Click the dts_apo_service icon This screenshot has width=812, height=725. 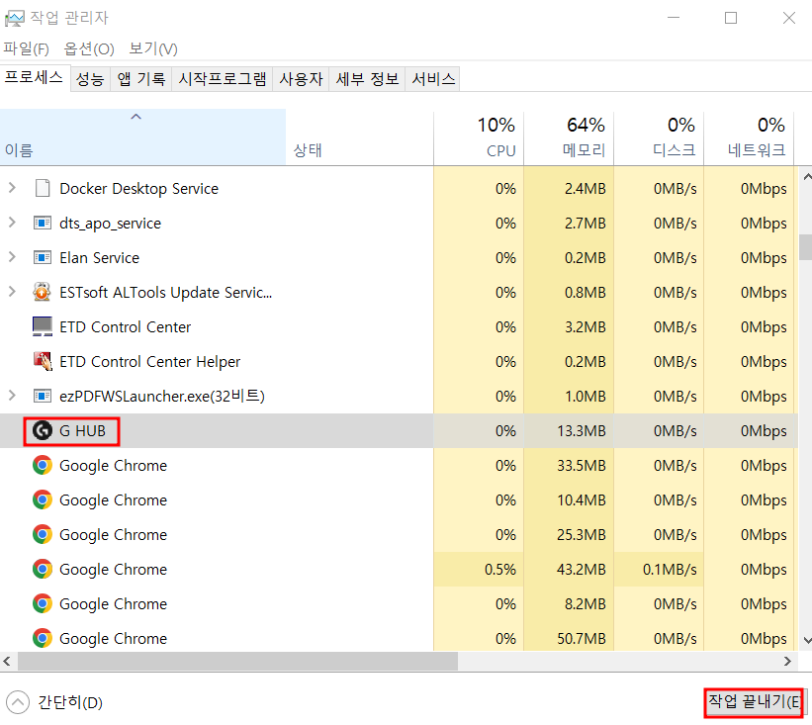[42, 223]
